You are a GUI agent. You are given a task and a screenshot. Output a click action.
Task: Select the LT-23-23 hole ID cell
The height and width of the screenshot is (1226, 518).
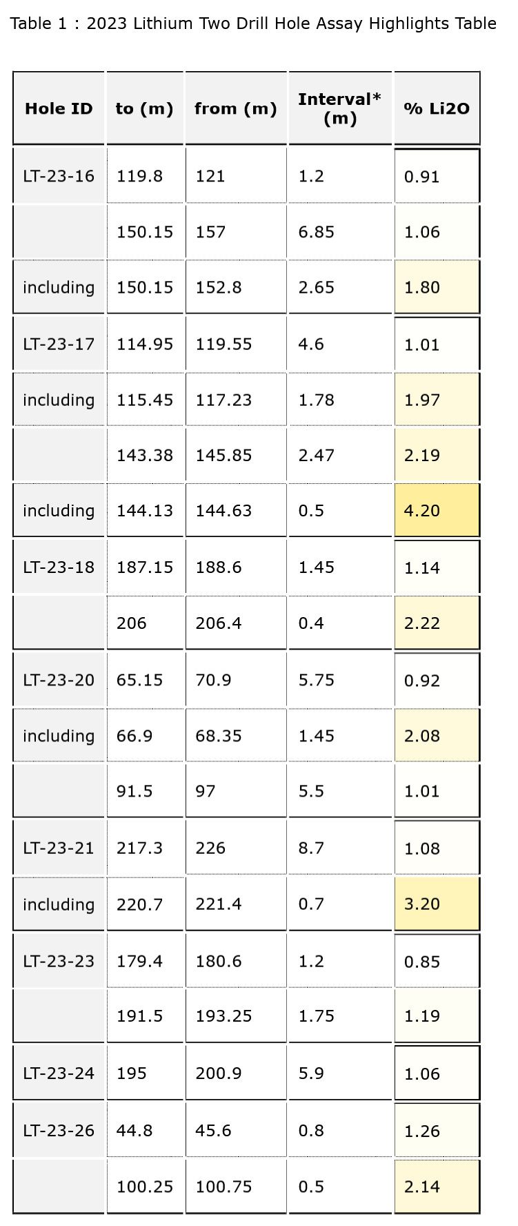coord(59,961)
